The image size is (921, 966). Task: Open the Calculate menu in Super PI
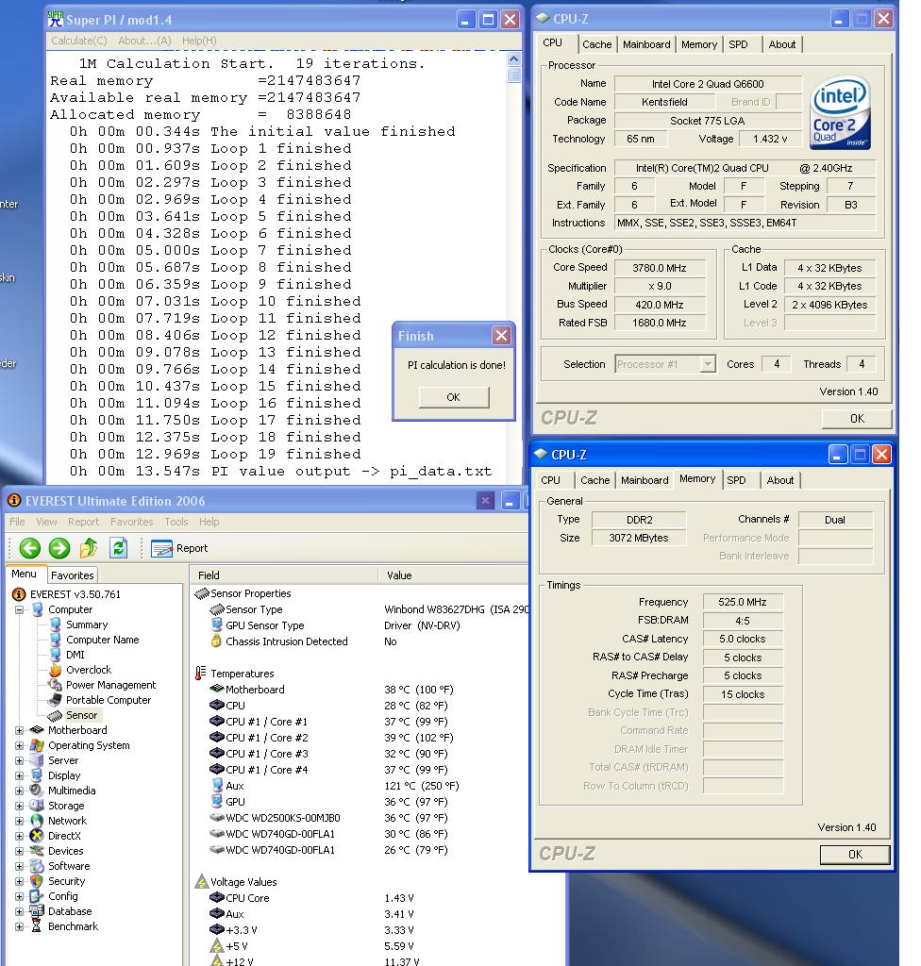pyautogui.click(x=79, y=41)
